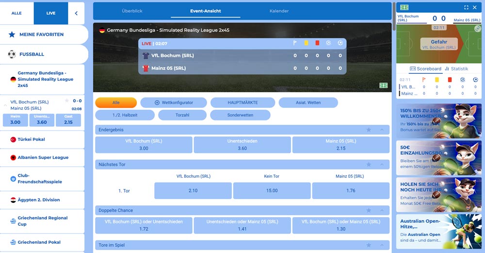Collapse the Doppelte Chance section
The width and height of the screenshot is (485, 253).
[382, 210]
